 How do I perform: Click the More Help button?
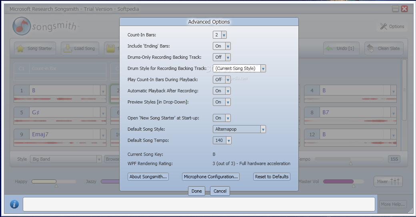(393, 204)
